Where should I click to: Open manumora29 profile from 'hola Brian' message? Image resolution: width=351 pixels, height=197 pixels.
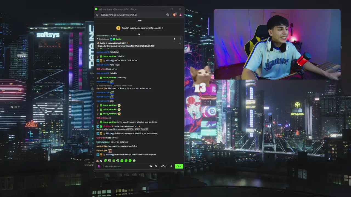[103, 52]
